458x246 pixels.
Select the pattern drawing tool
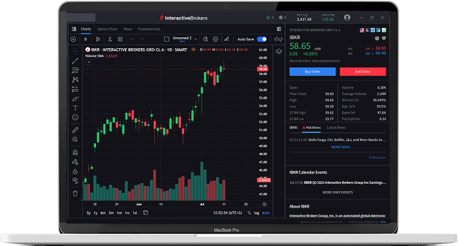pyautogui.click(x=75, y=79)
